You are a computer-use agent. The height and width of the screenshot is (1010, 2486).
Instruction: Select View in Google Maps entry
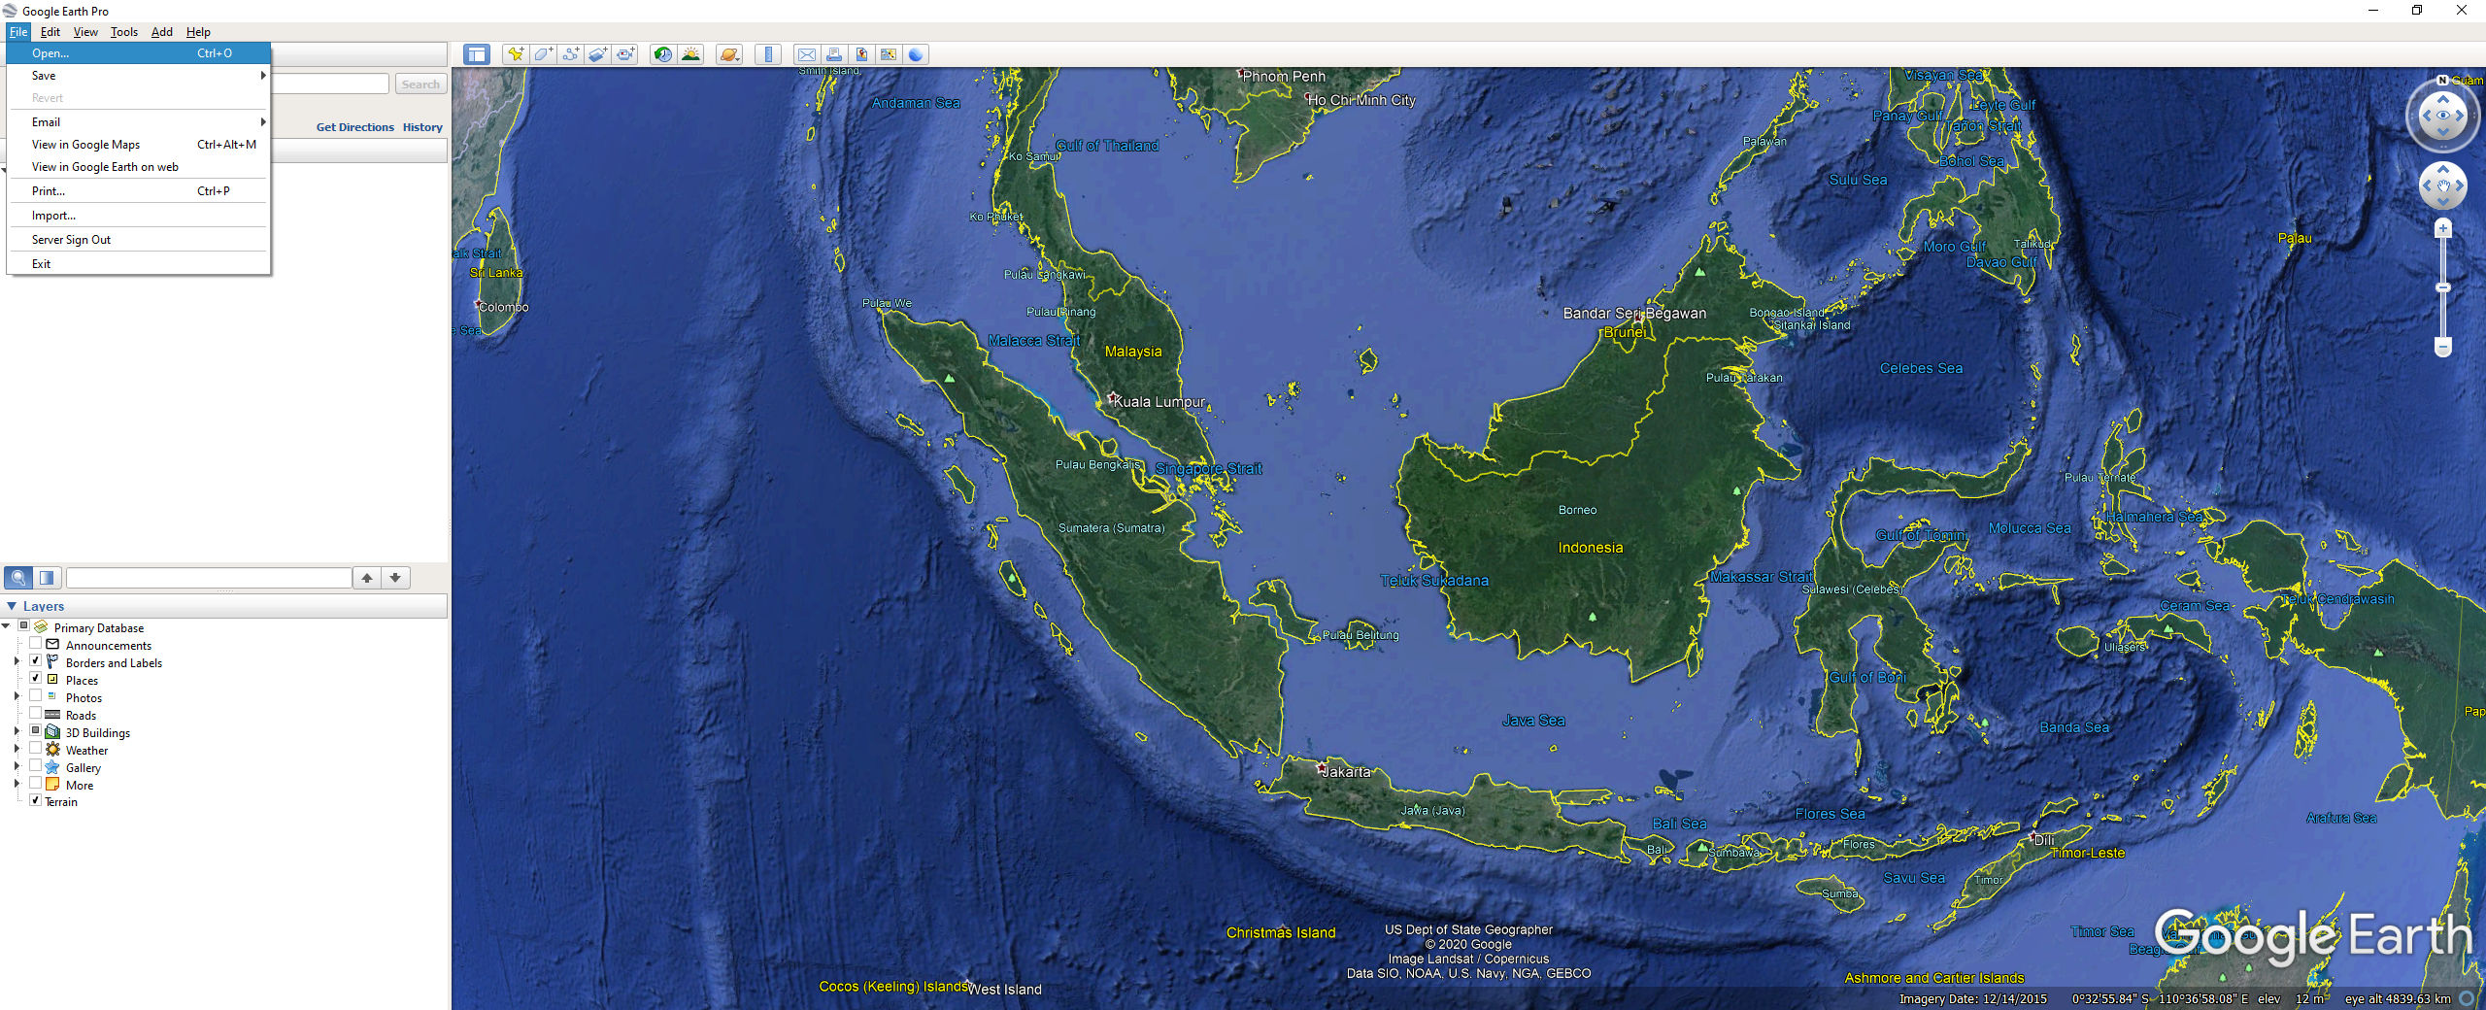click(138, 145)
